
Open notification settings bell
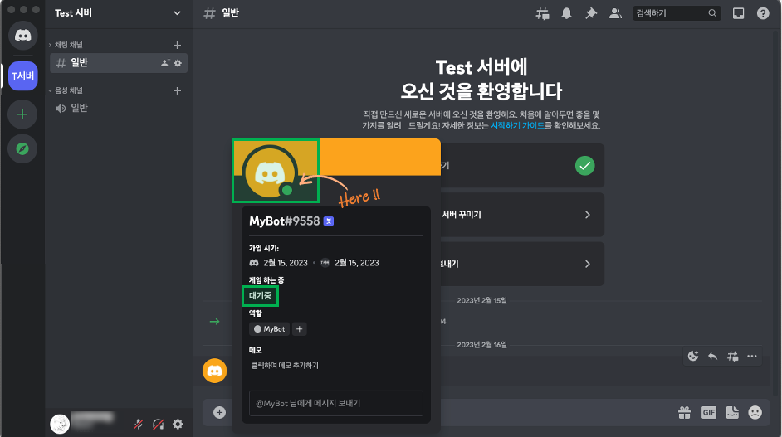pyautogui.click(x=566, y=13)
